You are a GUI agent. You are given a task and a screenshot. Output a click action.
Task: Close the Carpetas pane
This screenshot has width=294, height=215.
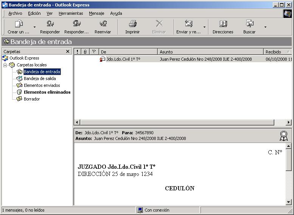[x=68, y=51]
